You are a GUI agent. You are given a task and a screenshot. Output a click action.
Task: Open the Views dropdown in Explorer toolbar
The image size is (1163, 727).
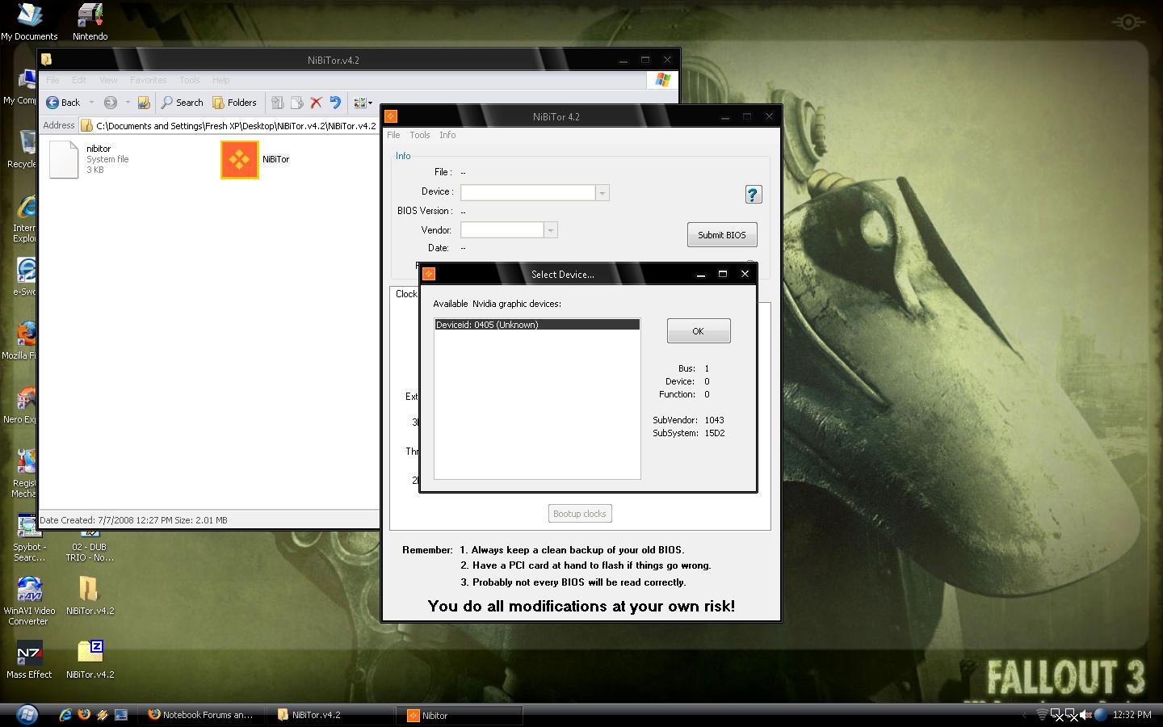[363, 103]
